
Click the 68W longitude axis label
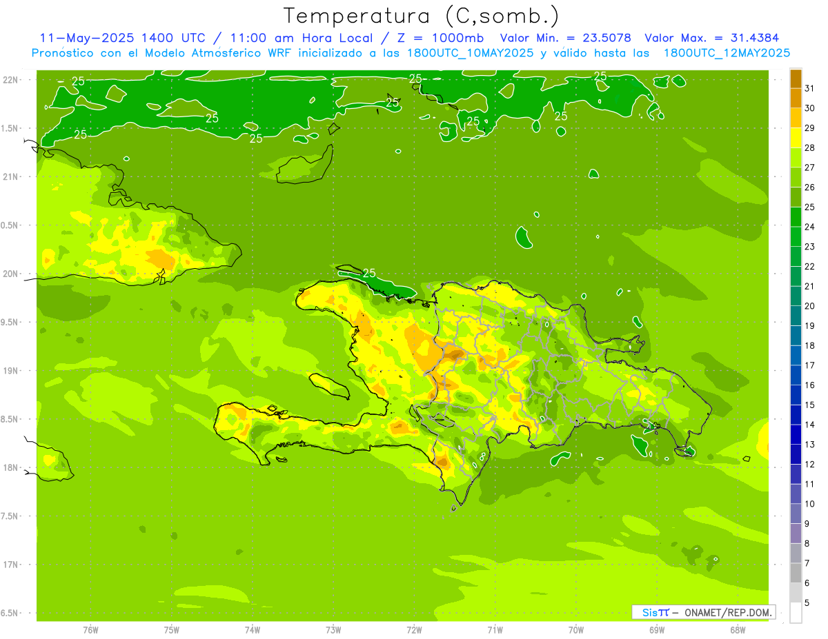tap(737, 630)
